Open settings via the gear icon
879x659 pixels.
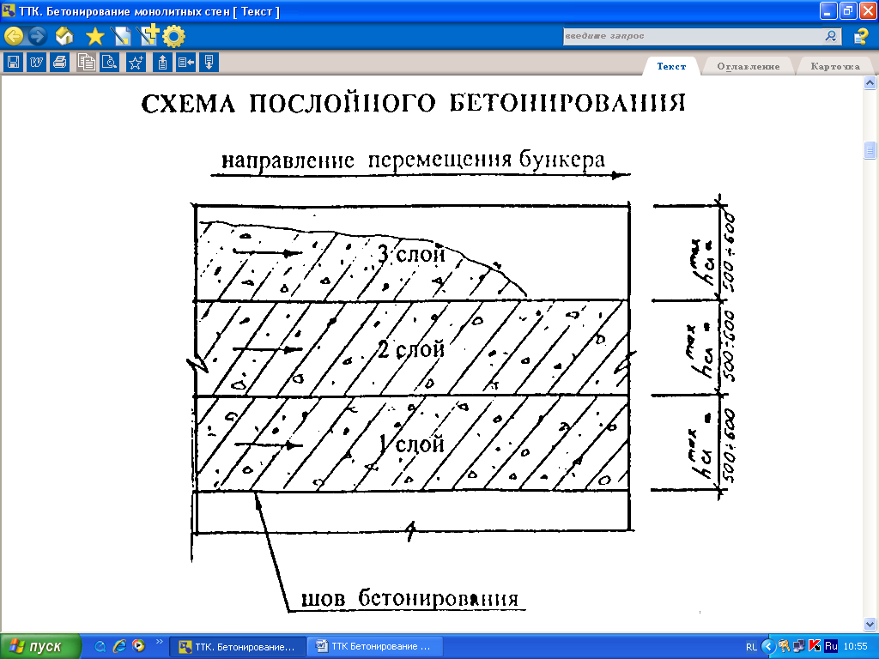tap(173, 36)
